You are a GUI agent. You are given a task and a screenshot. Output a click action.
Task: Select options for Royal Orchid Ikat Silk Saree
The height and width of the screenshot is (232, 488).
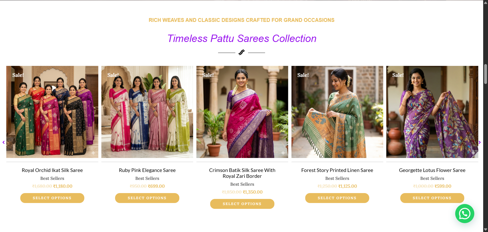pos(52,198)
